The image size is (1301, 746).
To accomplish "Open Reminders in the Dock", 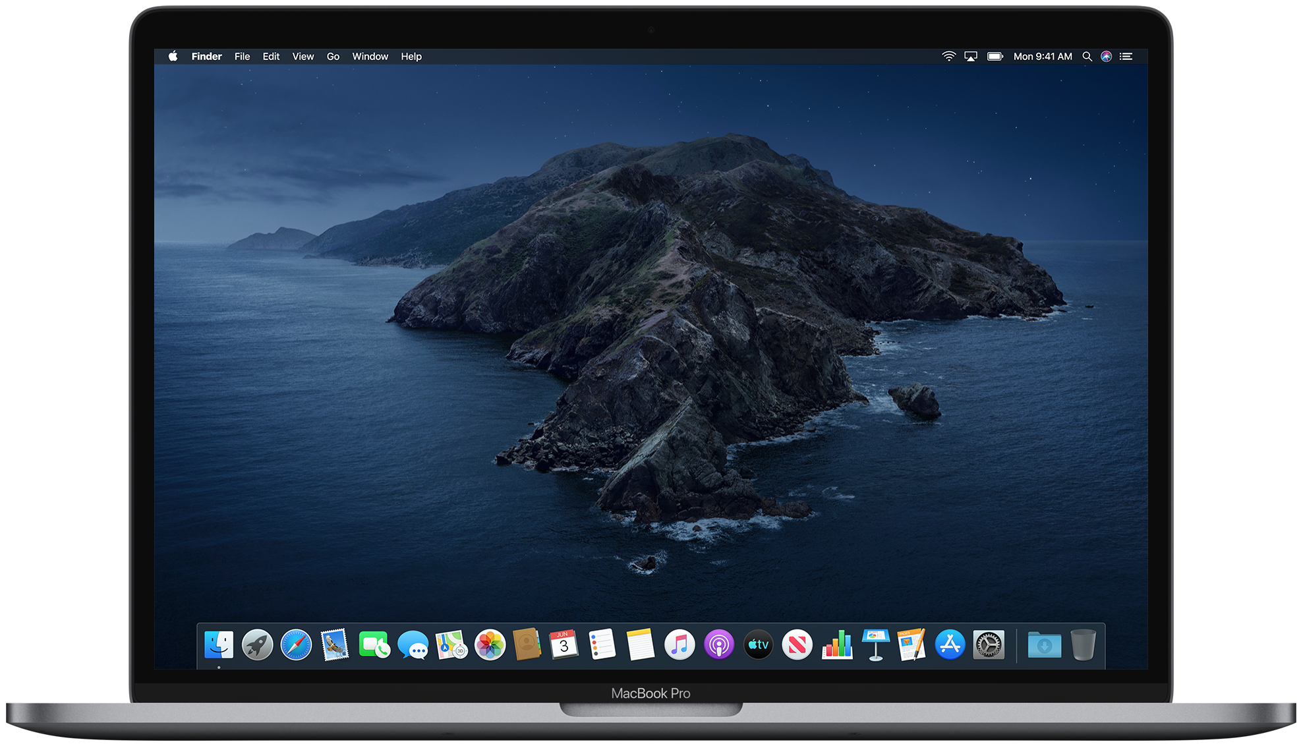I will point(602,645).
